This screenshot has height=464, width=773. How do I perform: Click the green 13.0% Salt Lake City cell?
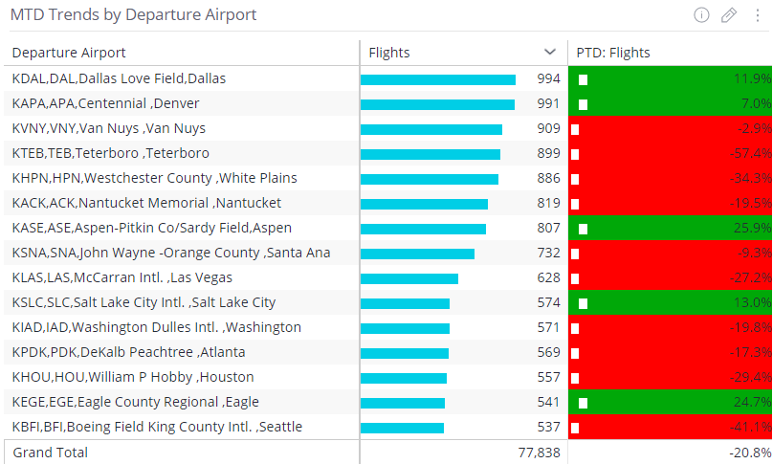click(x=670, y=302)
